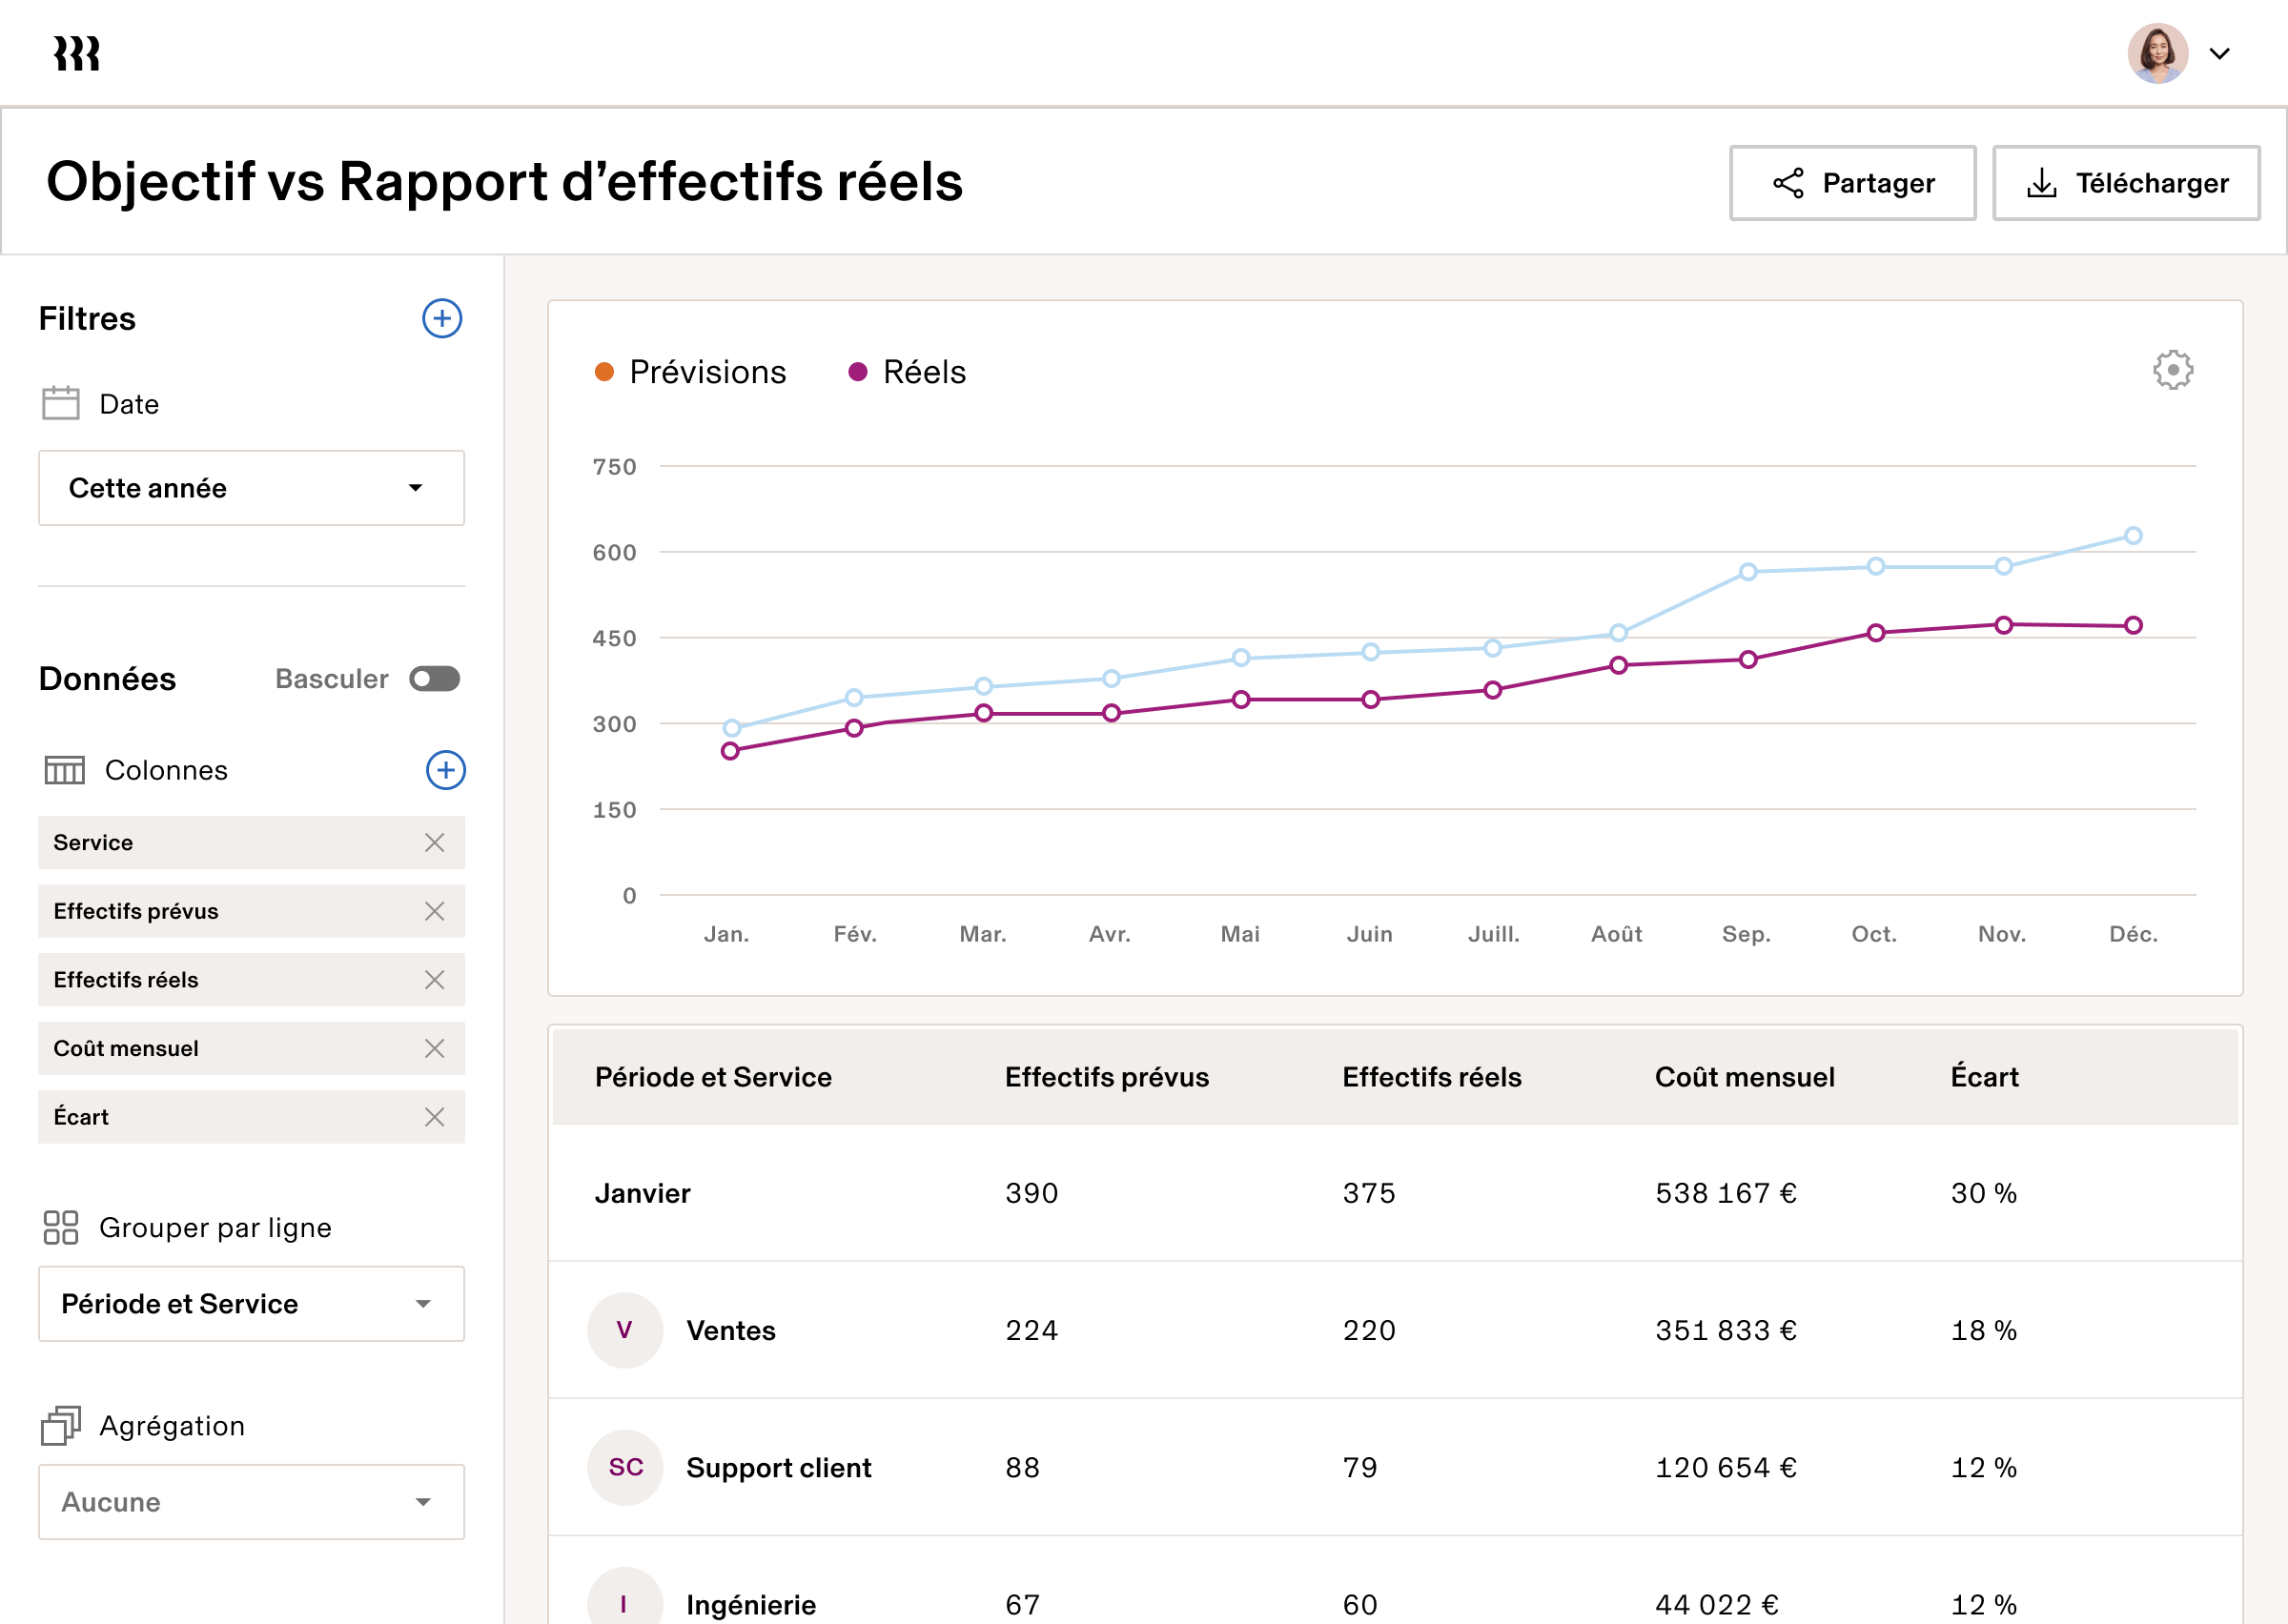
Task: Click the Rippling logo in the top bar
Action: tap(75, 52)
